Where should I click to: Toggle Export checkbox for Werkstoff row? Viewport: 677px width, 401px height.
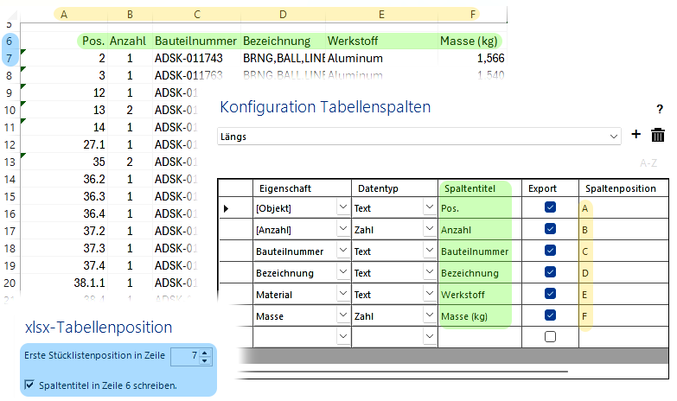pyautogui.click(x=550, y=295)
